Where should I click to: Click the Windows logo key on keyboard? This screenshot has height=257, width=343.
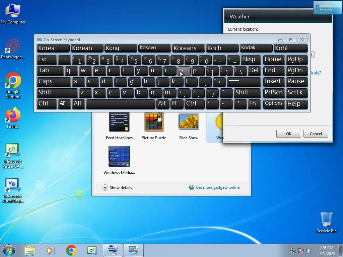pyautogui.click(x=64, y=104)
